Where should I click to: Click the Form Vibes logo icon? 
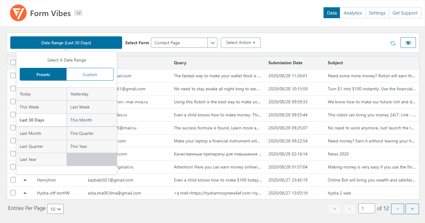point(18,13)
